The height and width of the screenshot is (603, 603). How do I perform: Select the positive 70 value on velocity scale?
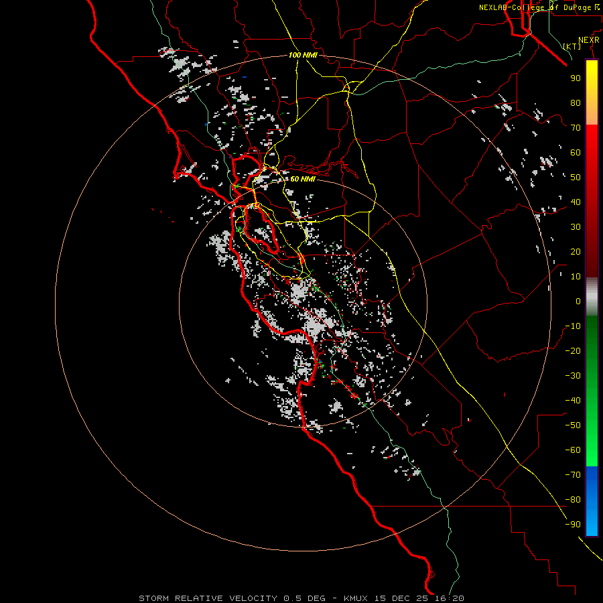[x=576, y=128]
